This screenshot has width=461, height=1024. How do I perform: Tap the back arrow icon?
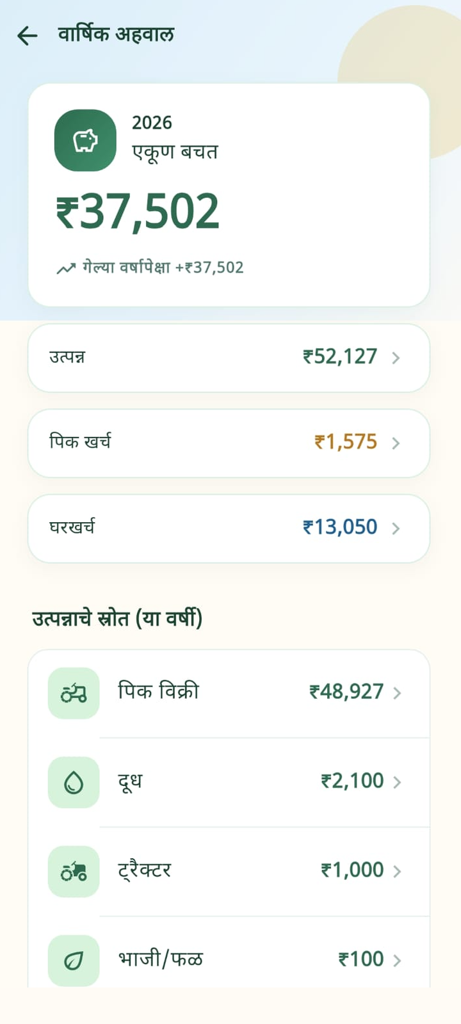tap(27, 36)
